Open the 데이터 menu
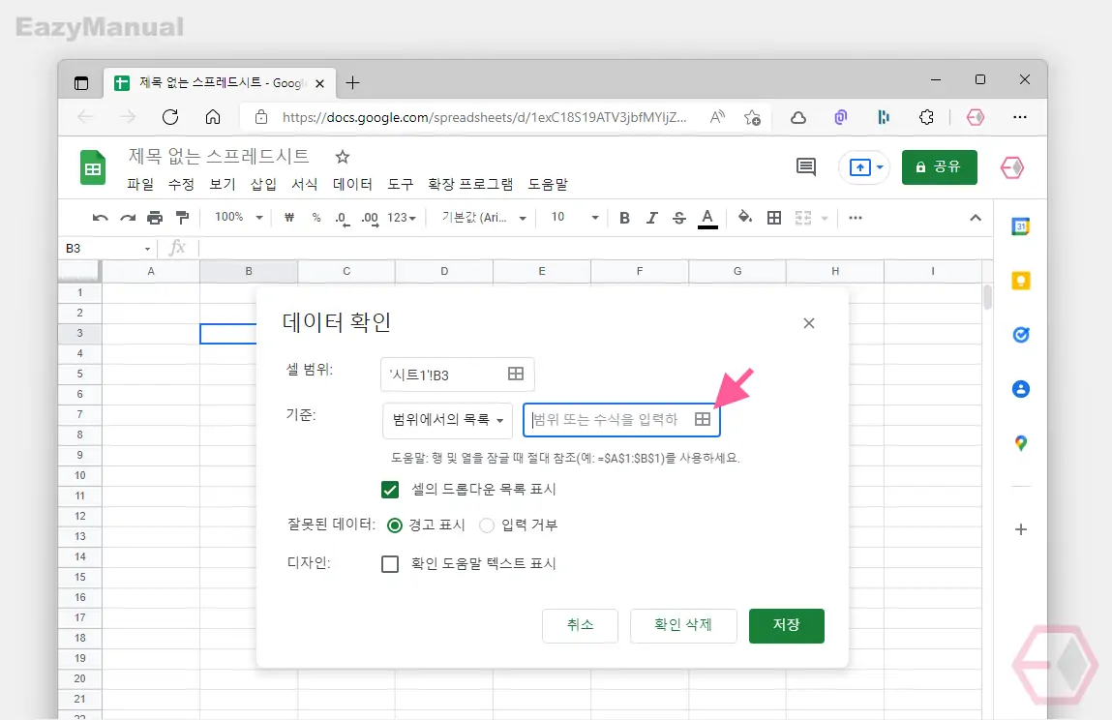Viewport: 1112px width, 720px height. click(x=352, y=185)
